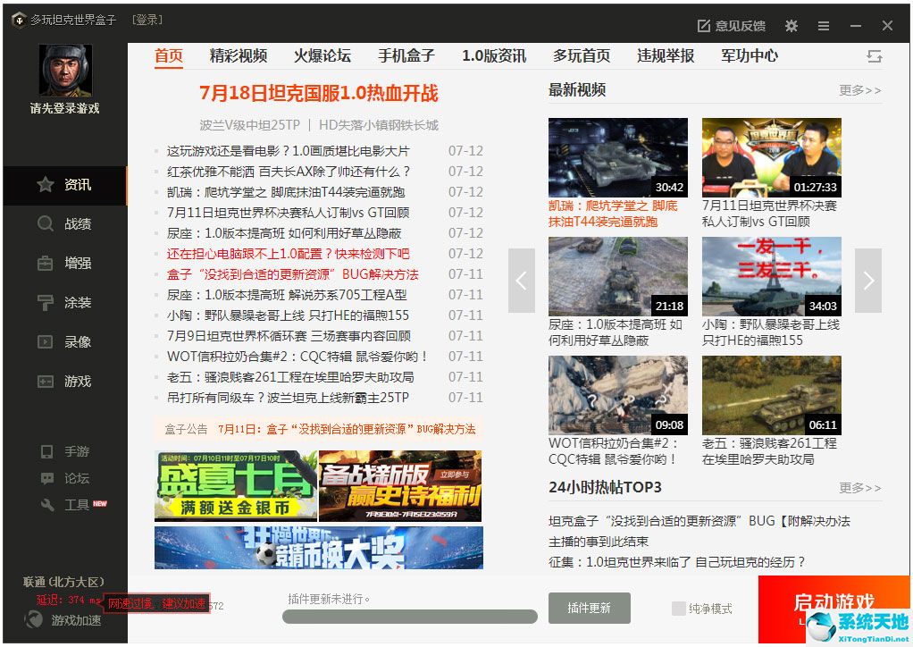This screenshot has height=647, width=913.
Task: Click the 插件更新 button
Action: (x=589, y=608)
